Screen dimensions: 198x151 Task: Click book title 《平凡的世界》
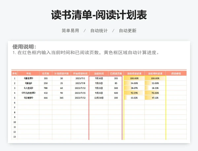(28, 93)
